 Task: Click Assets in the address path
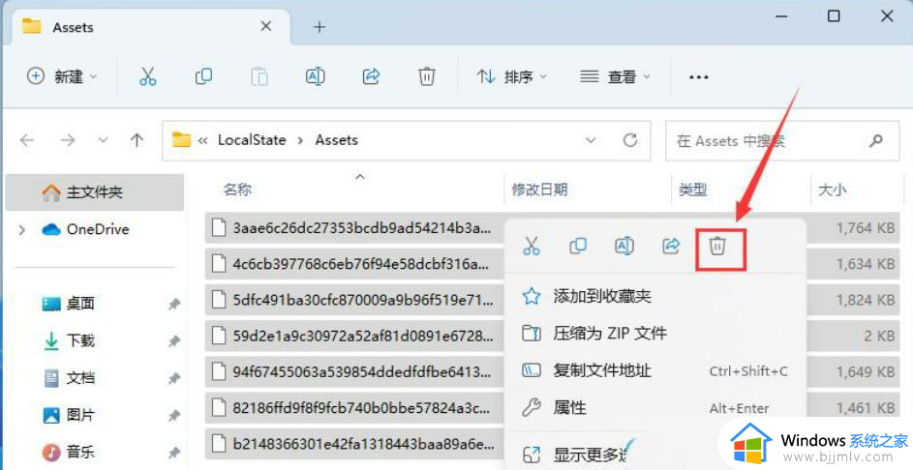click(x=337, y=140)
